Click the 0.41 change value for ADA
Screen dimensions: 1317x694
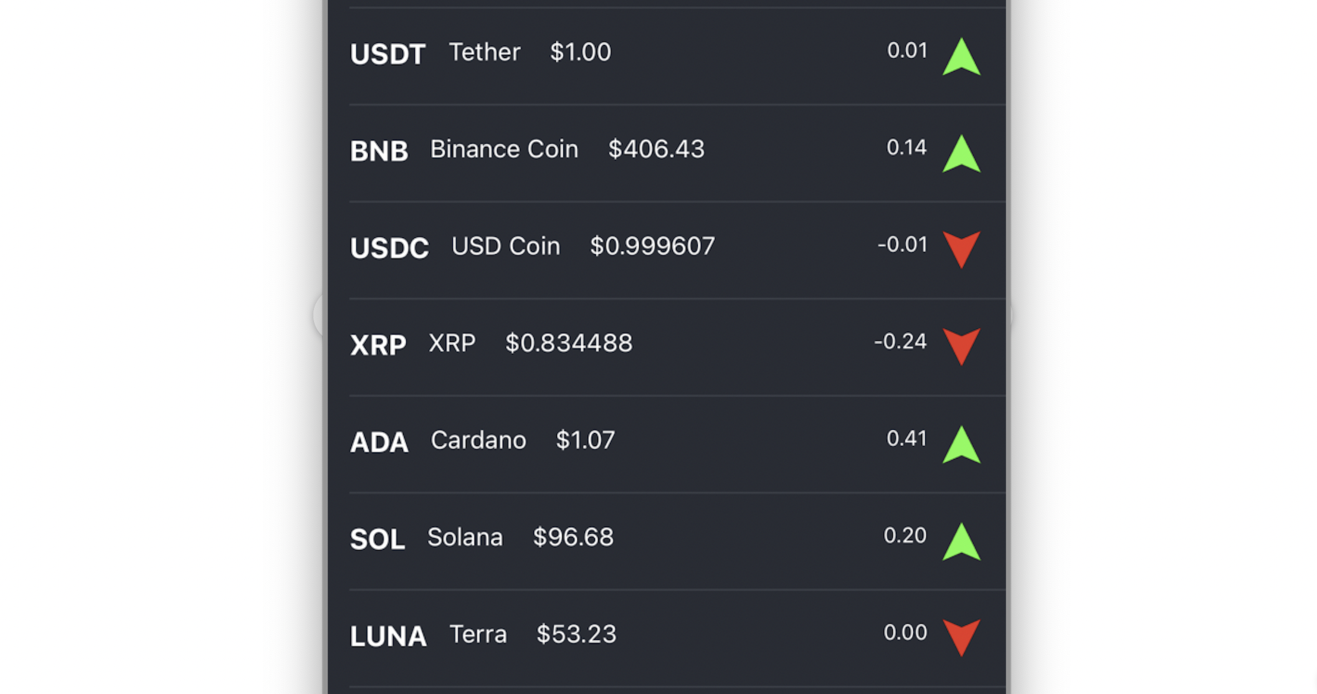coord(906,439)
